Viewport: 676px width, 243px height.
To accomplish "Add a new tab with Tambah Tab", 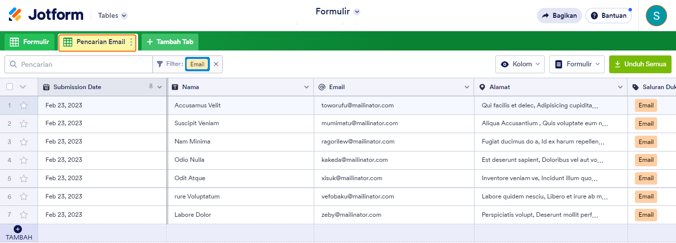I will 170,42.
